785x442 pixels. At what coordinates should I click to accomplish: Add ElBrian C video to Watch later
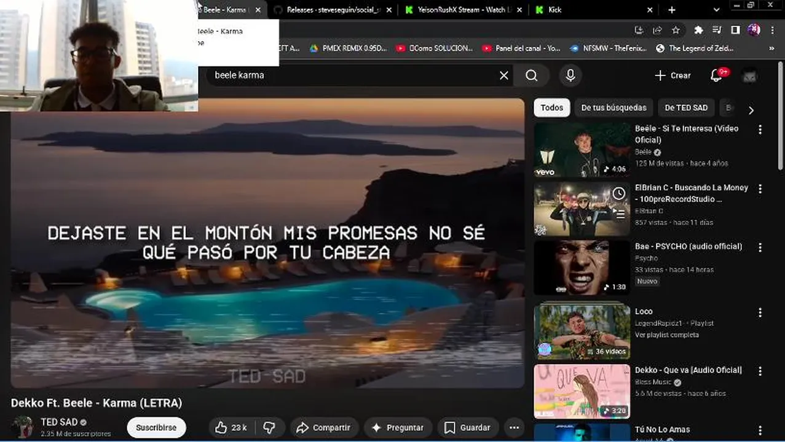619,193
